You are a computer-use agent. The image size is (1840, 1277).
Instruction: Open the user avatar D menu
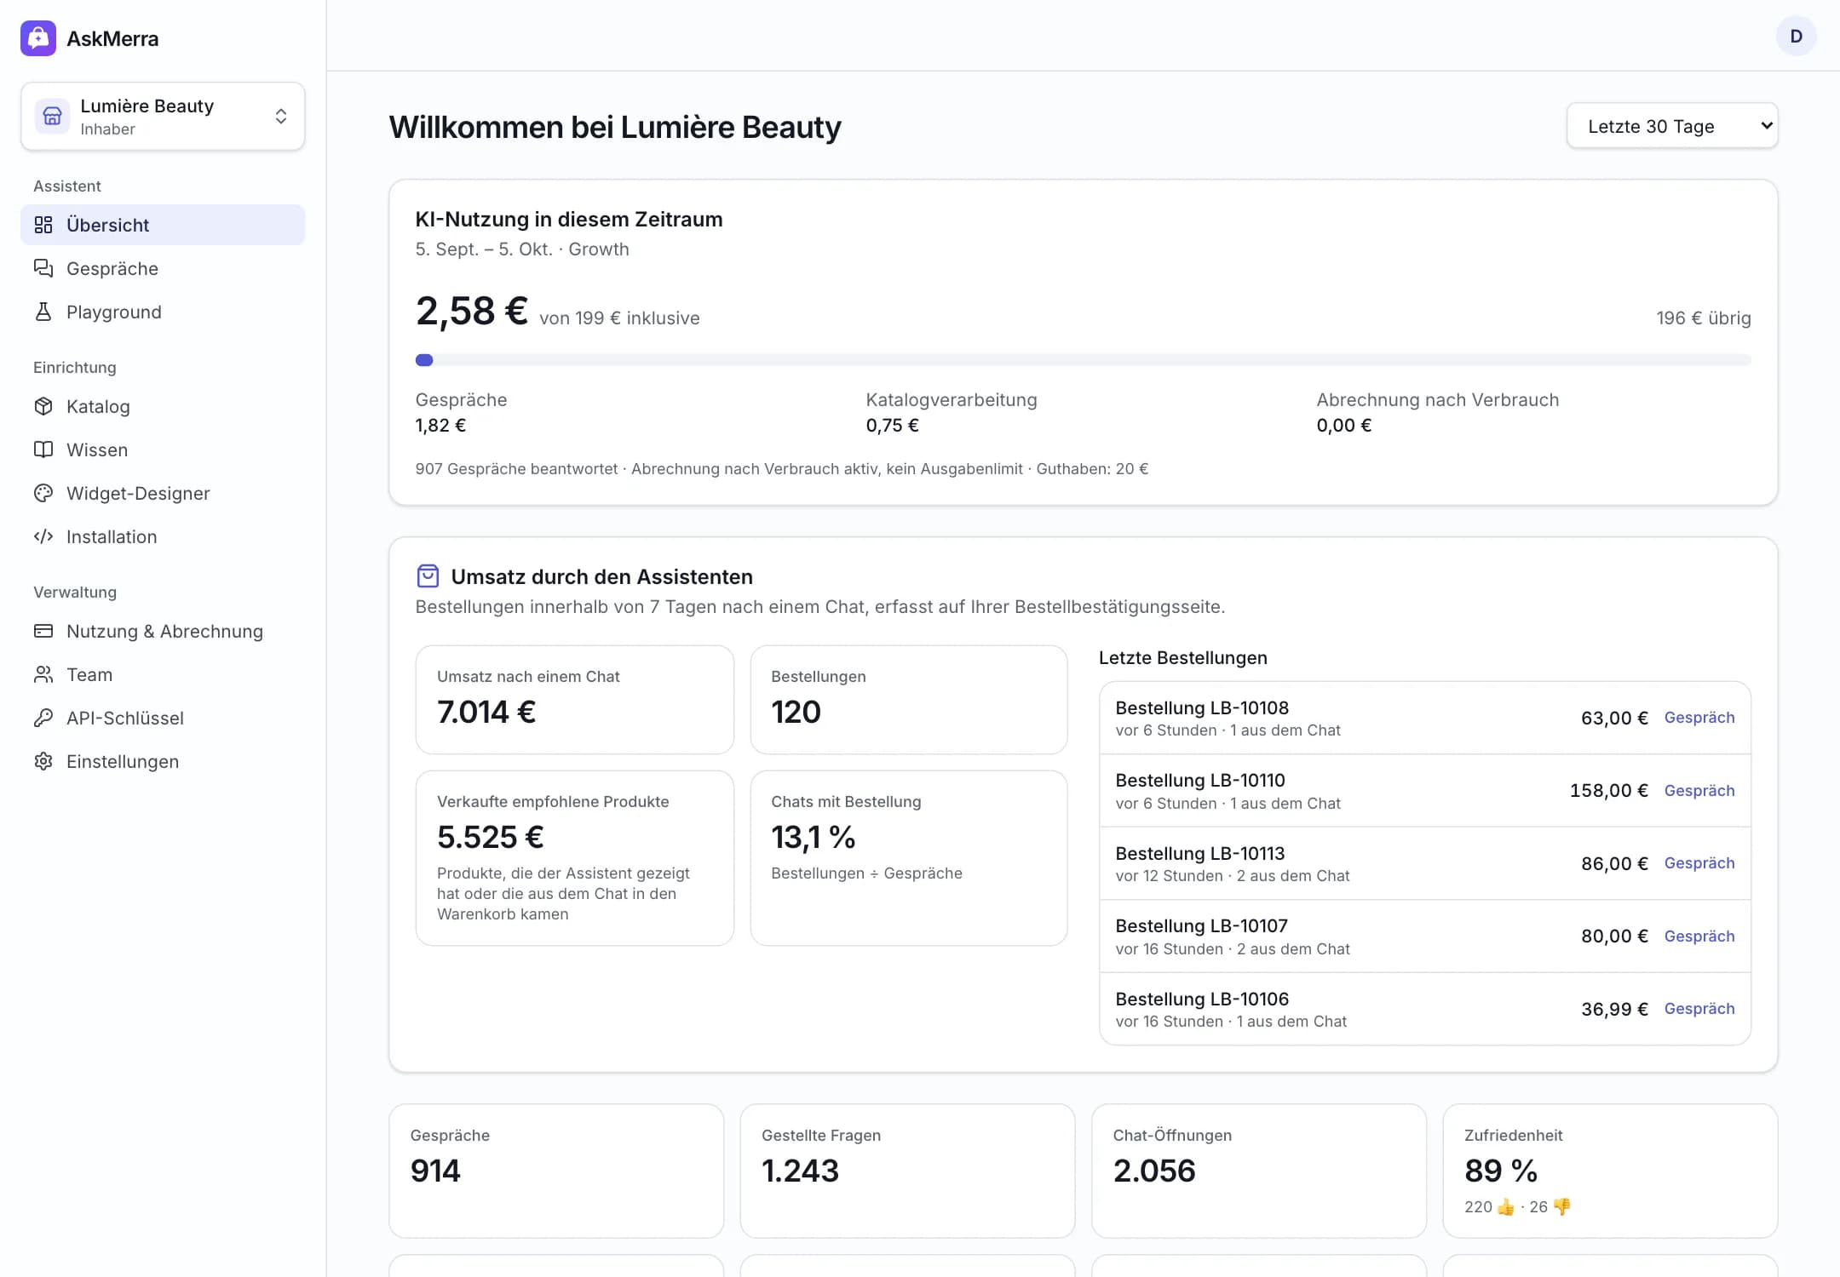point(1796,37)
